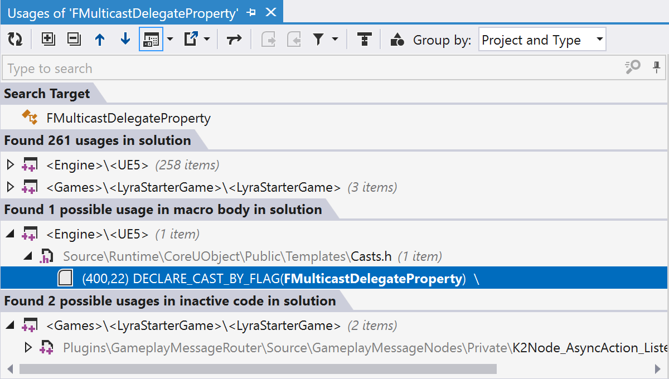Click the grouping shapes icon
Viewport: 669px width, 379px height.
pos(397,40)
